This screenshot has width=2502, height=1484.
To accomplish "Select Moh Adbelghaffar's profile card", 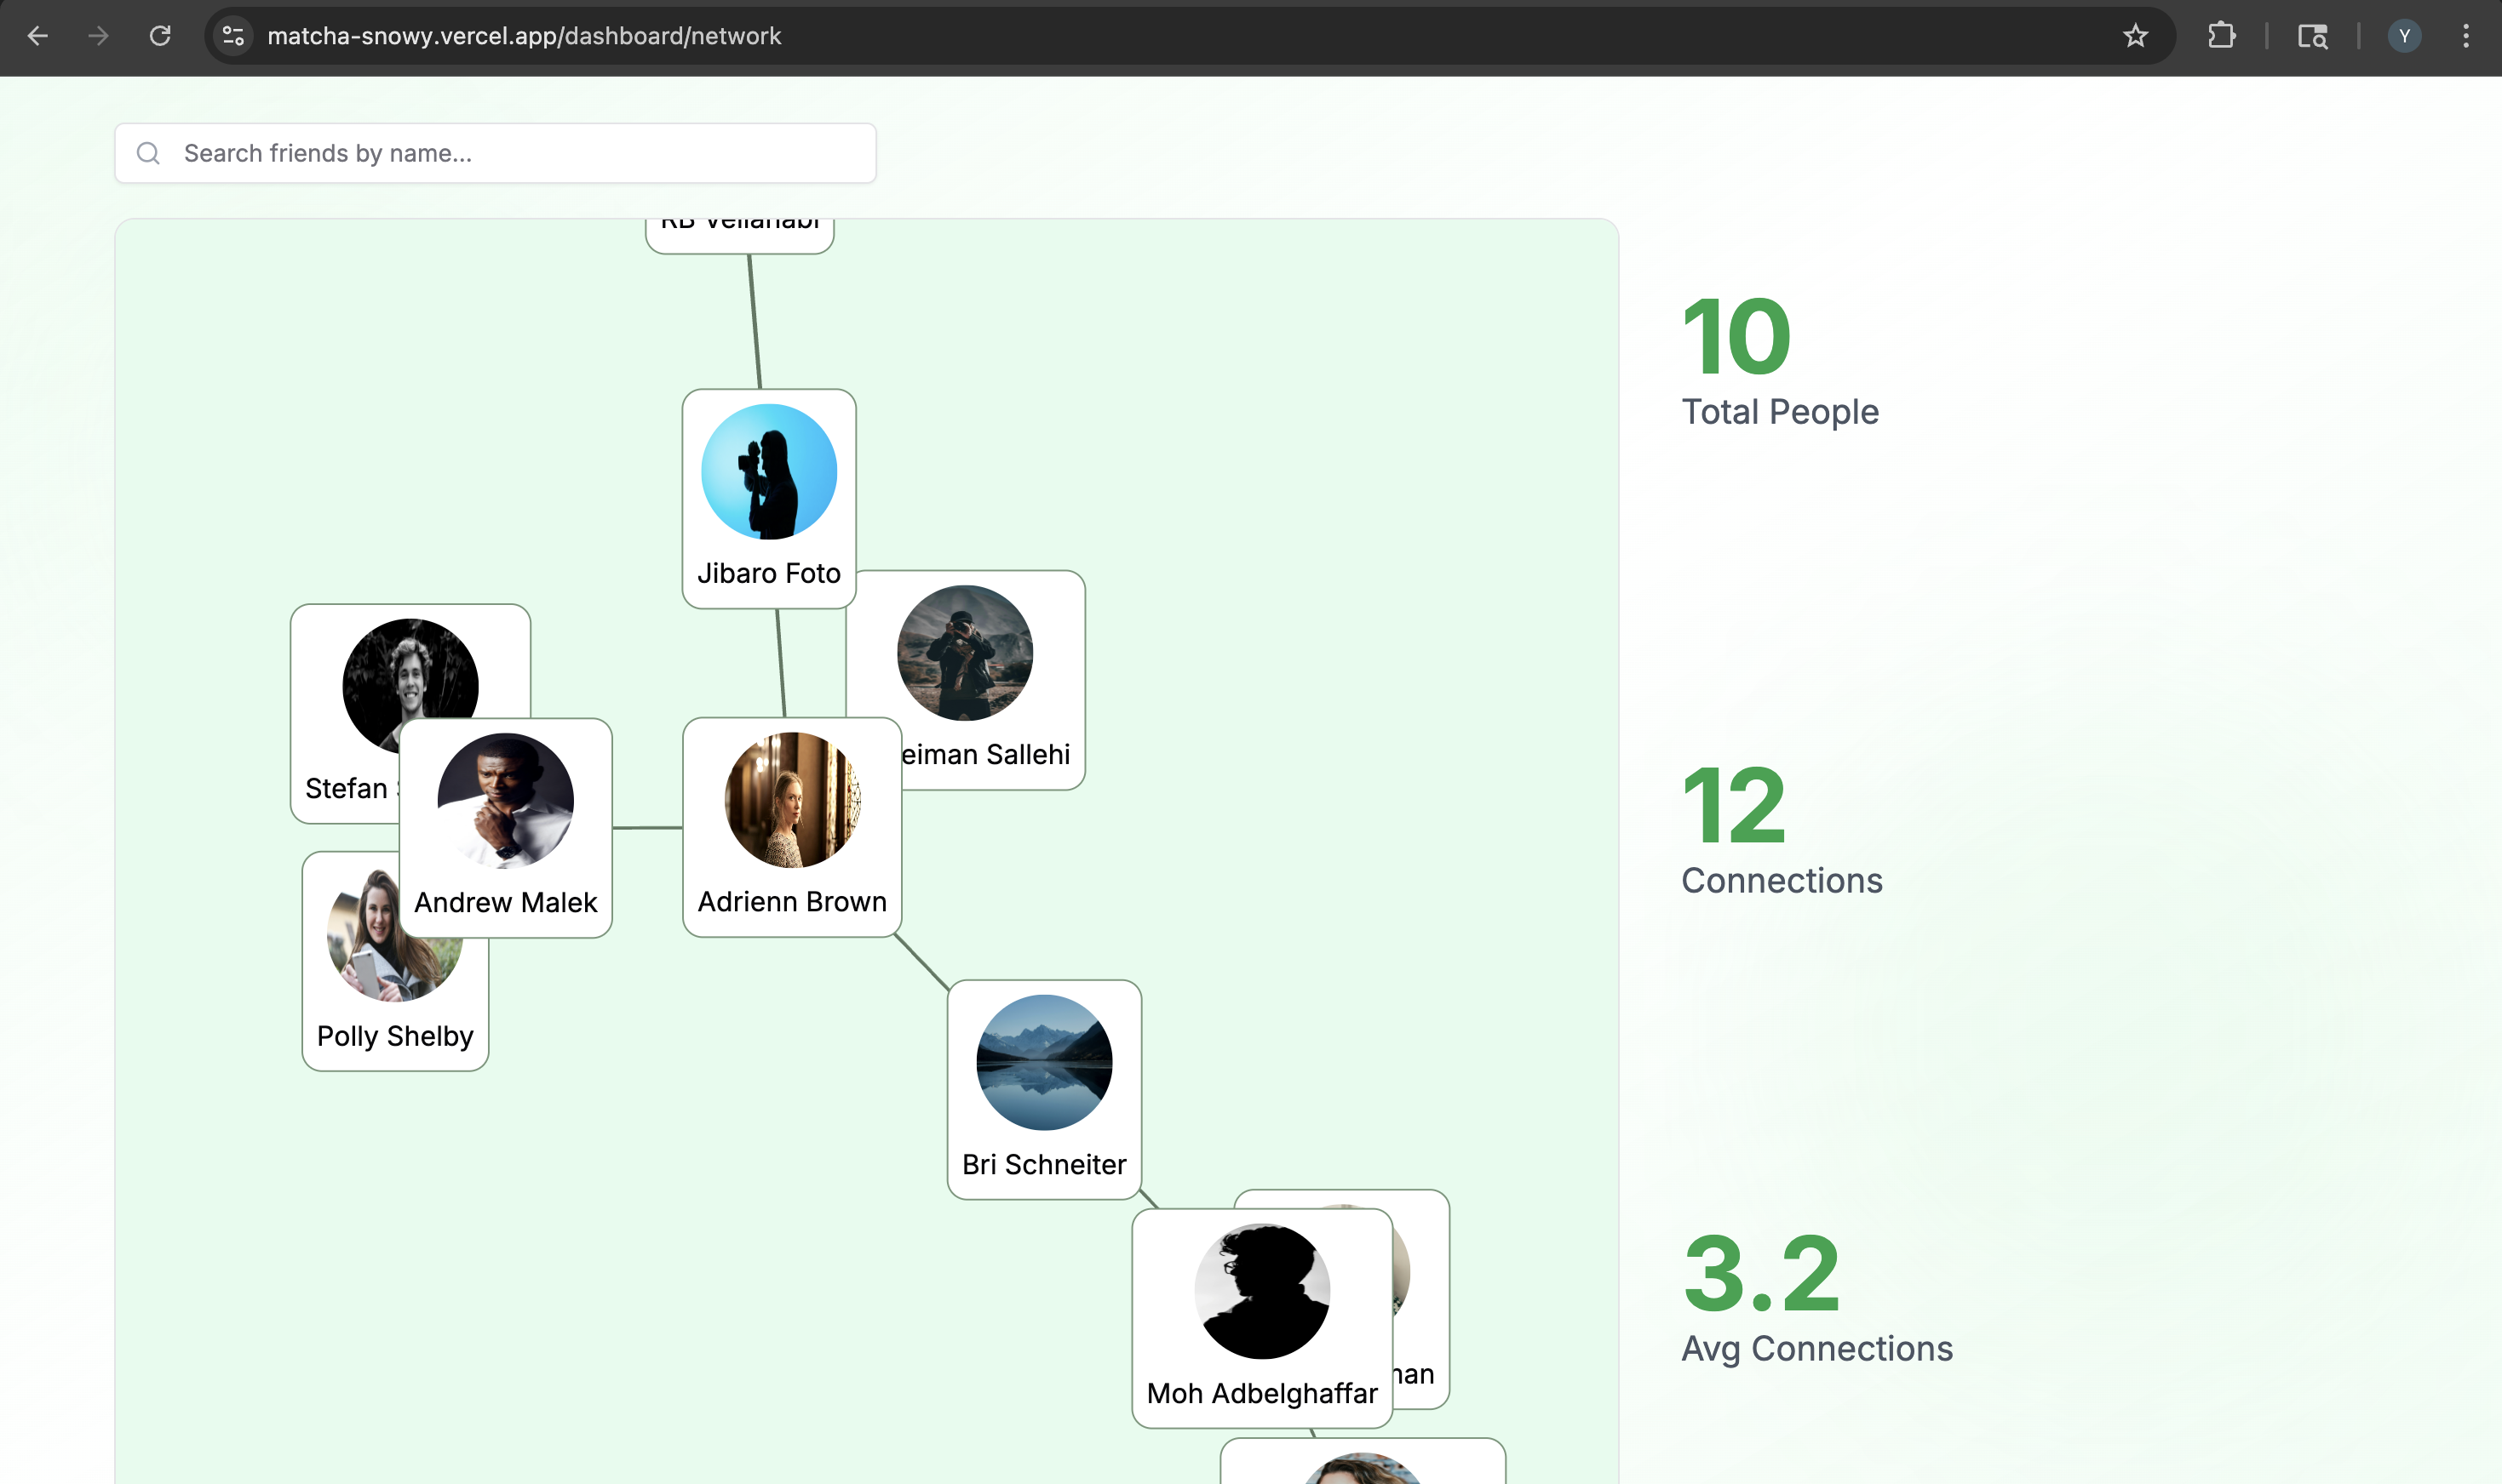I will pyautogui.click(x=1261, y=1316).
